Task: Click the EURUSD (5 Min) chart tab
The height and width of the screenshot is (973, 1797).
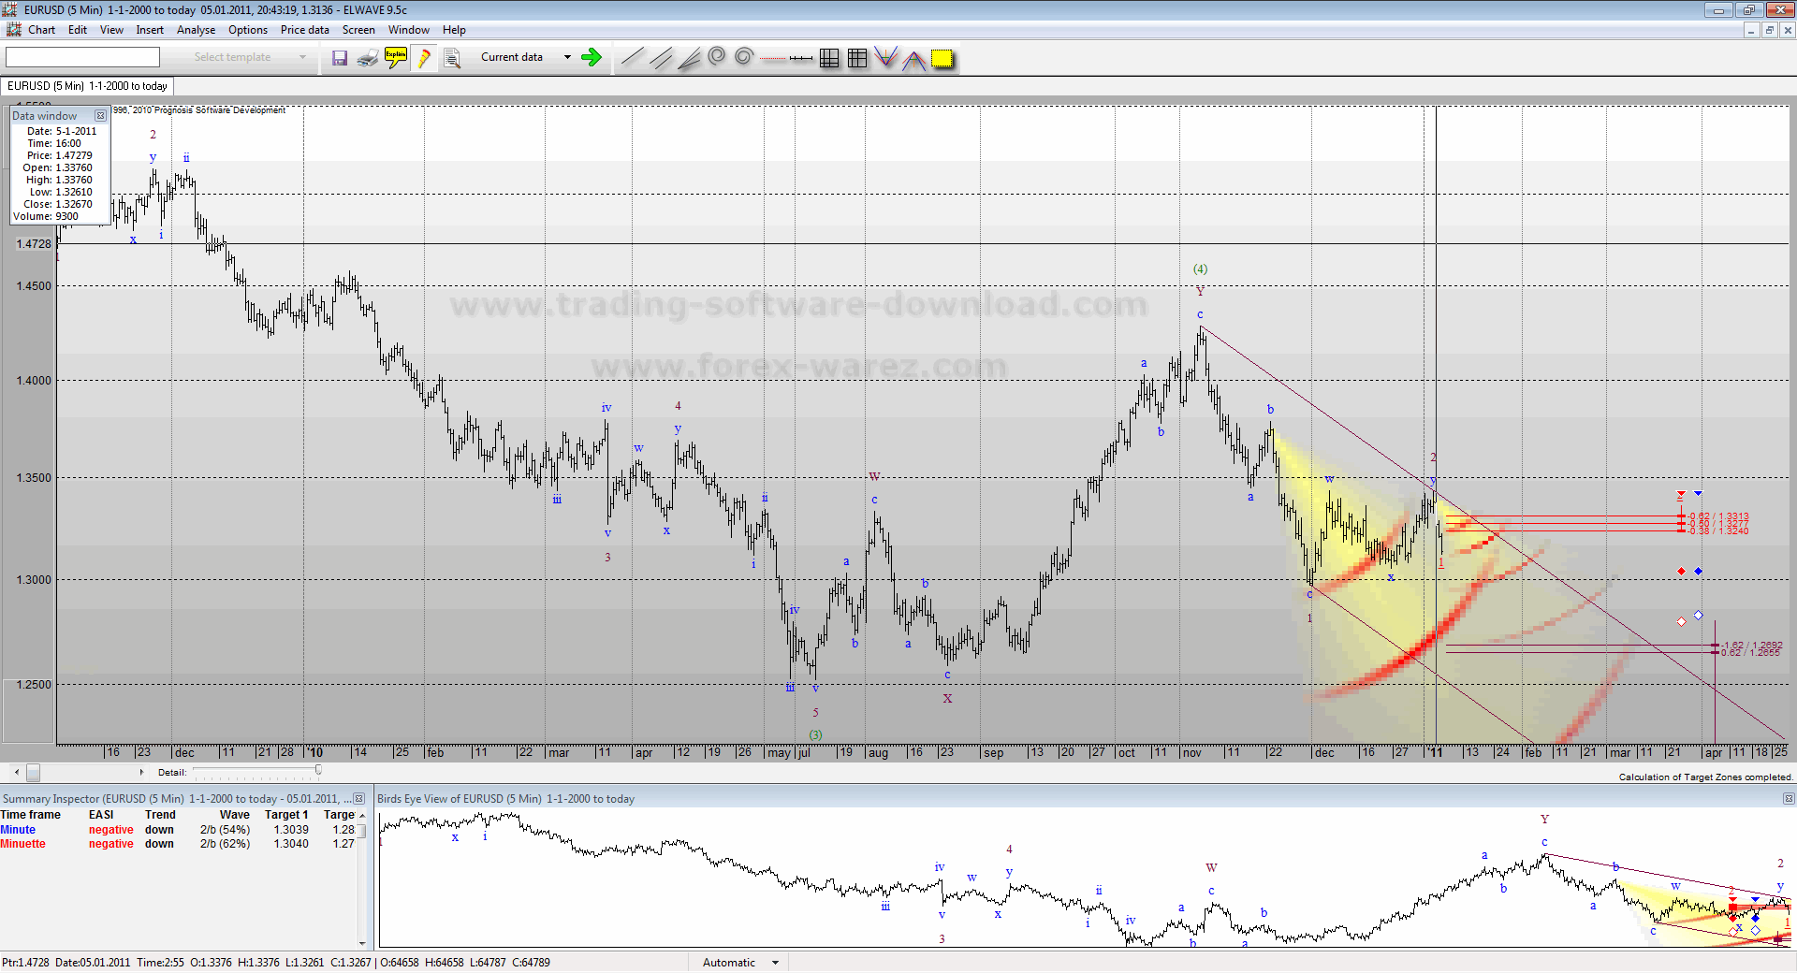Action: pyautogui.click(x=87, y=86)
